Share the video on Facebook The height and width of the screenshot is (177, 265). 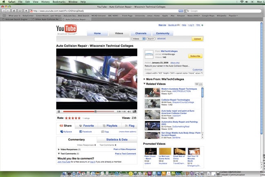tap(85, 132)
